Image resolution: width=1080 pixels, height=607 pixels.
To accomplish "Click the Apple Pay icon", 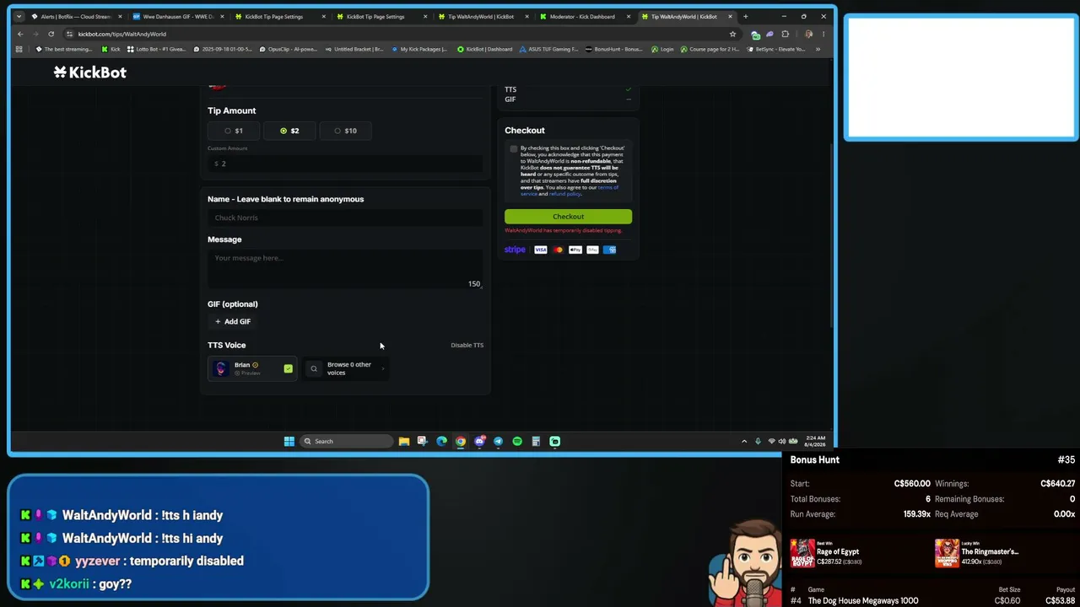I will coord(575,250).
